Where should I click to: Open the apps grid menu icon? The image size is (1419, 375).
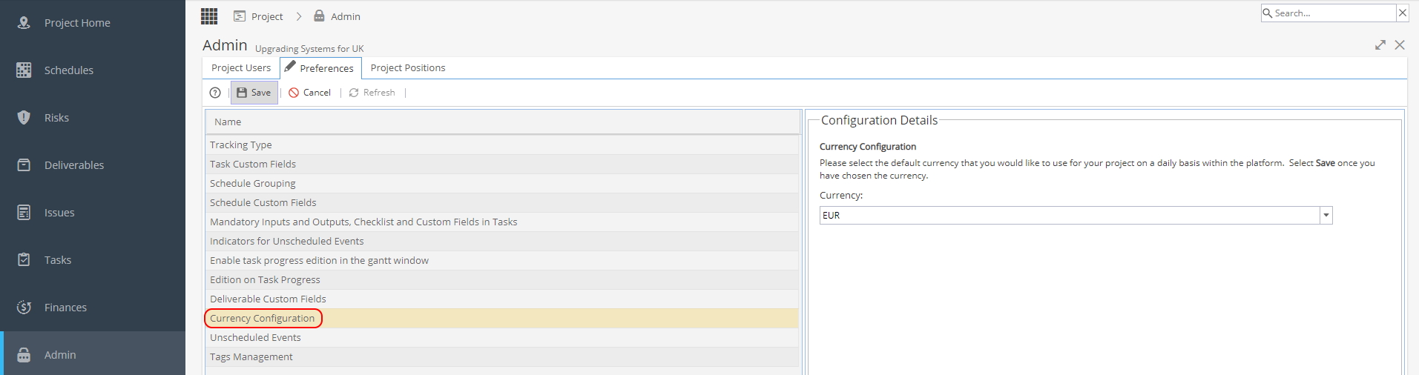(209, 16)
